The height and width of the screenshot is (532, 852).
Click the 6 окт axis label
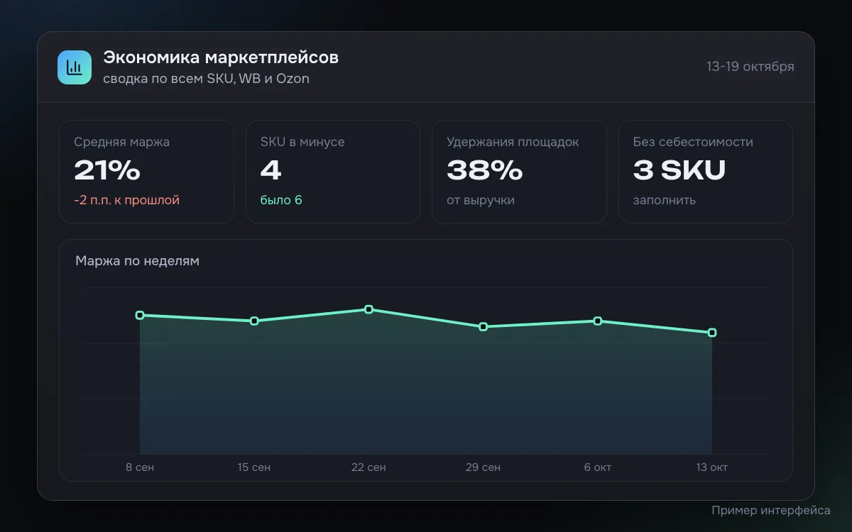tap(598, 467)
